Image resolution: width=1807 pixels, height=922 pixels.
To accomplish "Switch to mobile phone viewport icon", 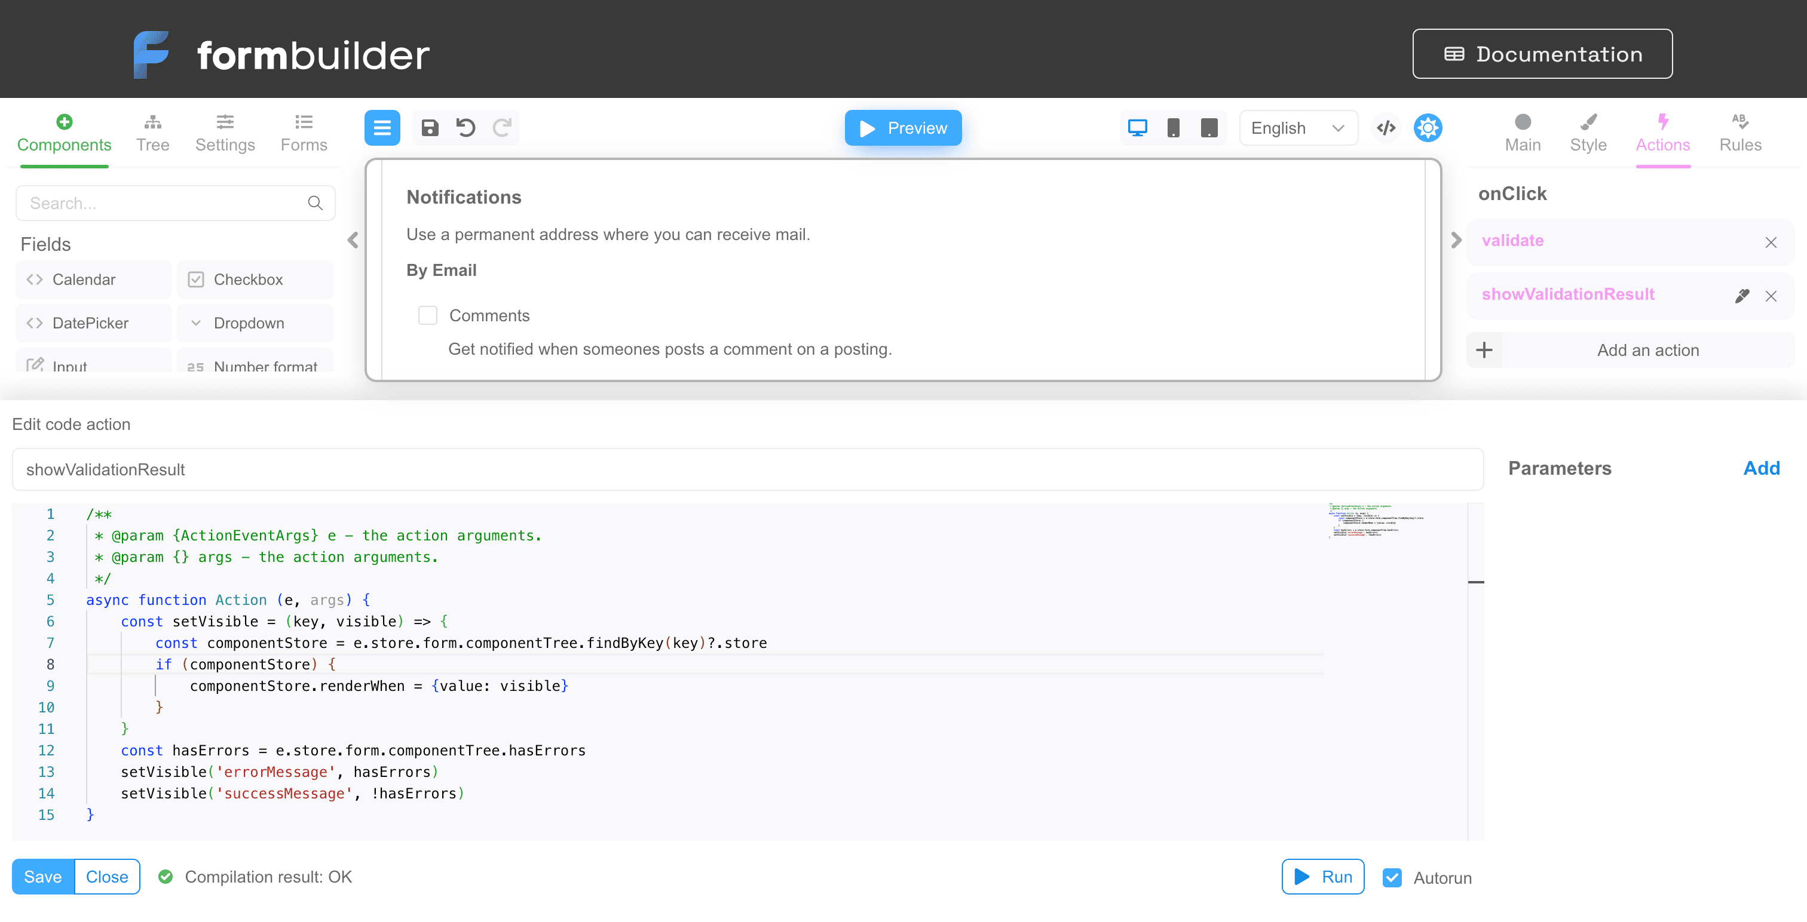I will pos(1173,128).
